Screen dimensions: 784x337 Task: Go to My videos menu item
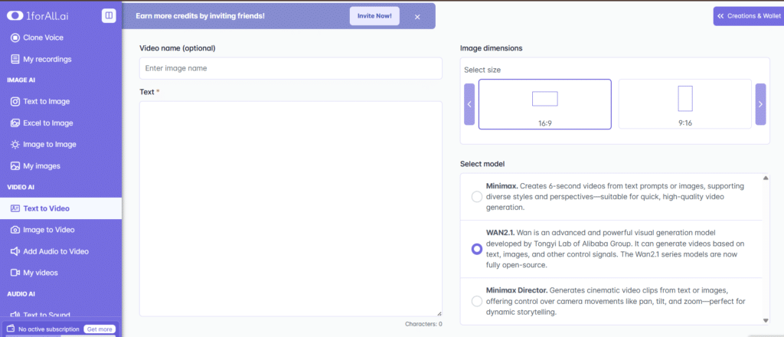[40, 273]
